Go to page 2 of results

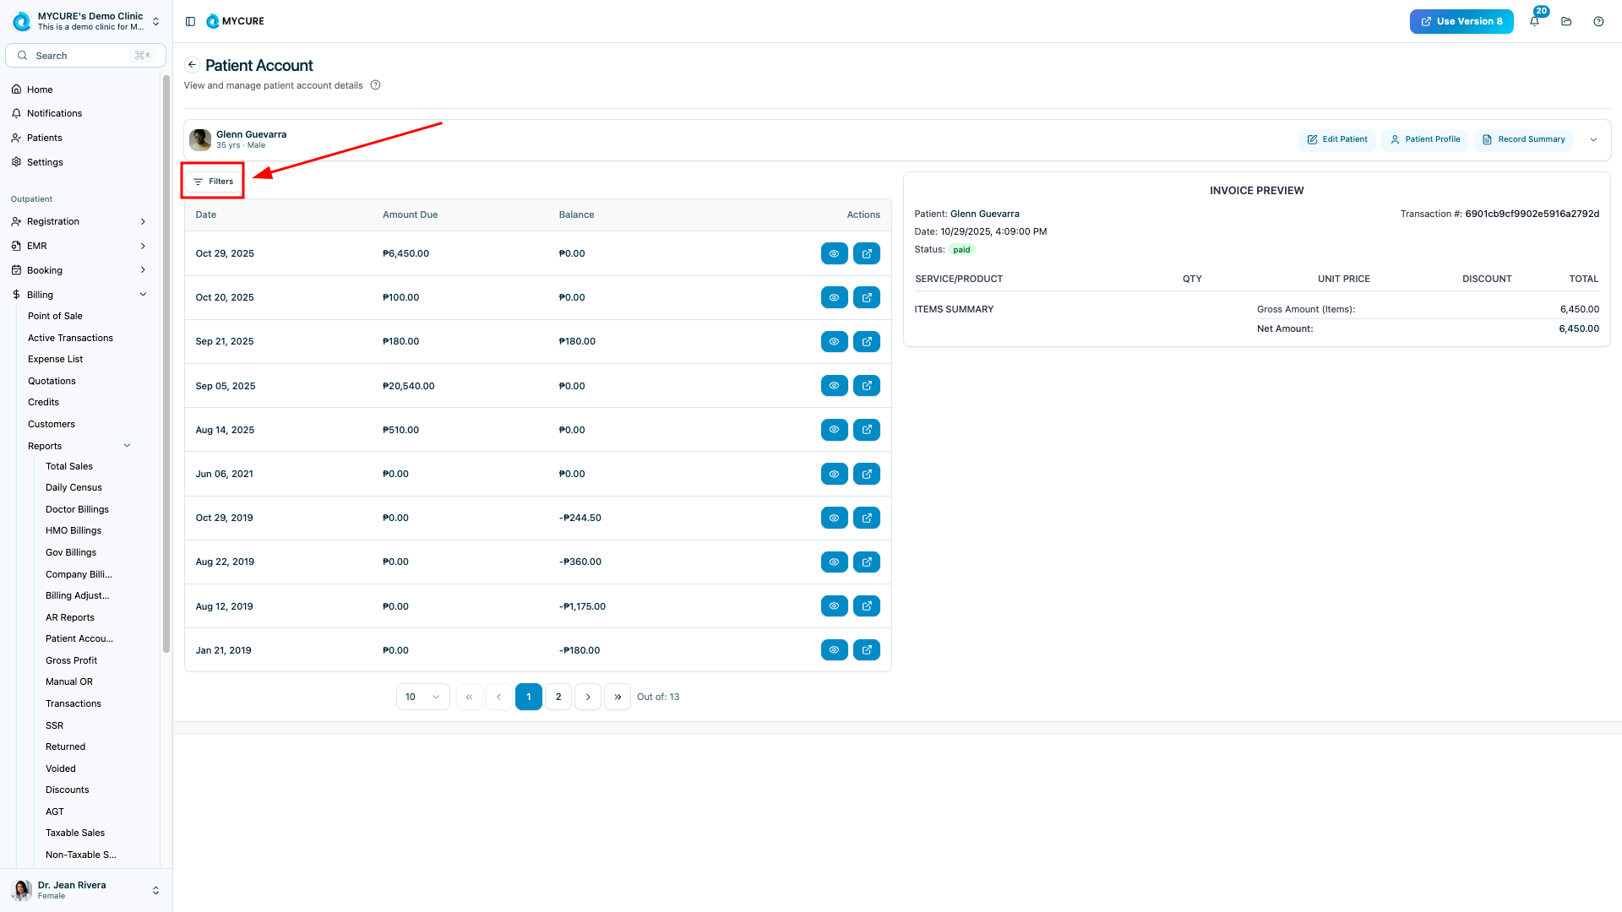tap(558, 697)
